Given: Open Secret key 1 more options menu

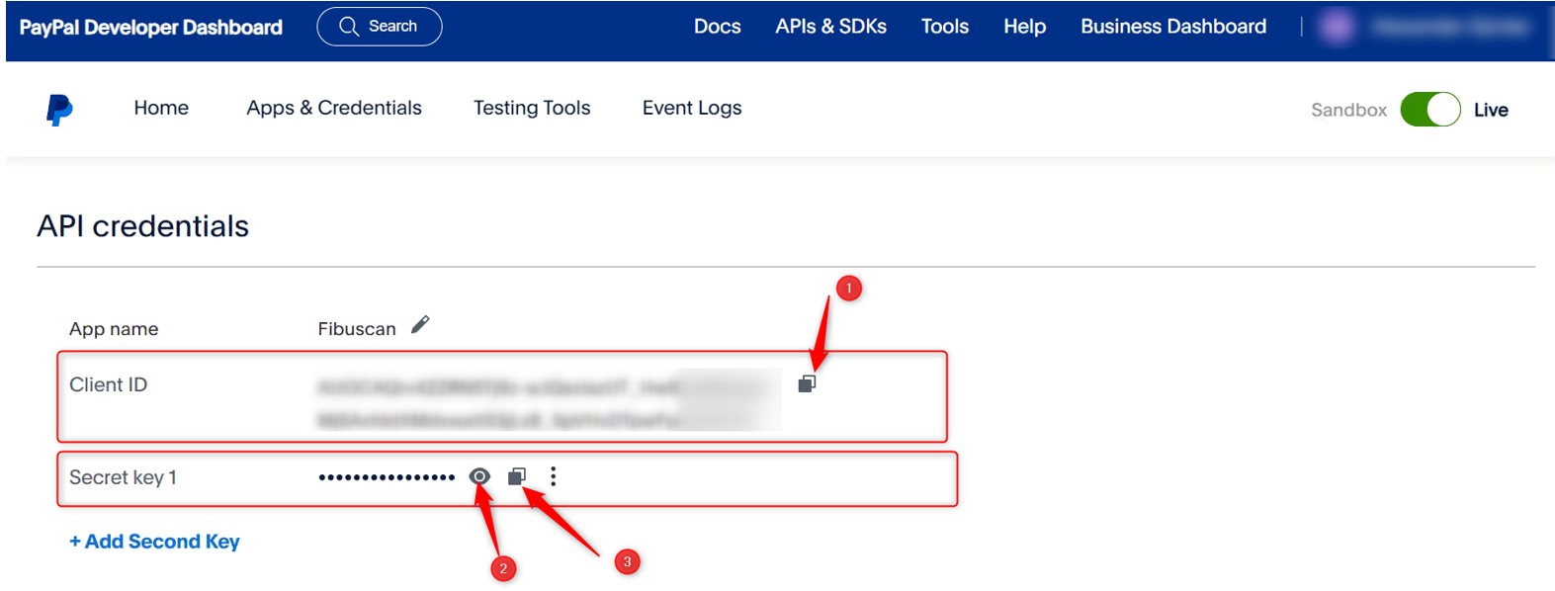Looking at the screenshot, I should [x=554, y=476].
